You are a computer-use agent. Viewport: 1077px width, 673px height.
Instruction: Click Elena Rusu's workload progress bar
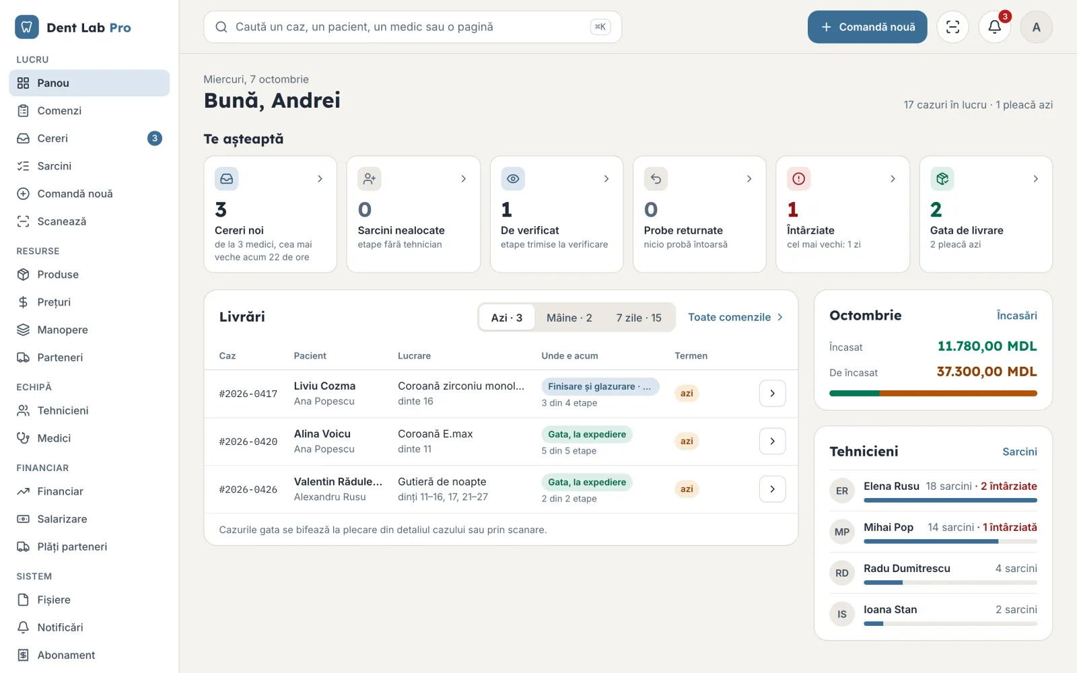(x=950, y=500)
